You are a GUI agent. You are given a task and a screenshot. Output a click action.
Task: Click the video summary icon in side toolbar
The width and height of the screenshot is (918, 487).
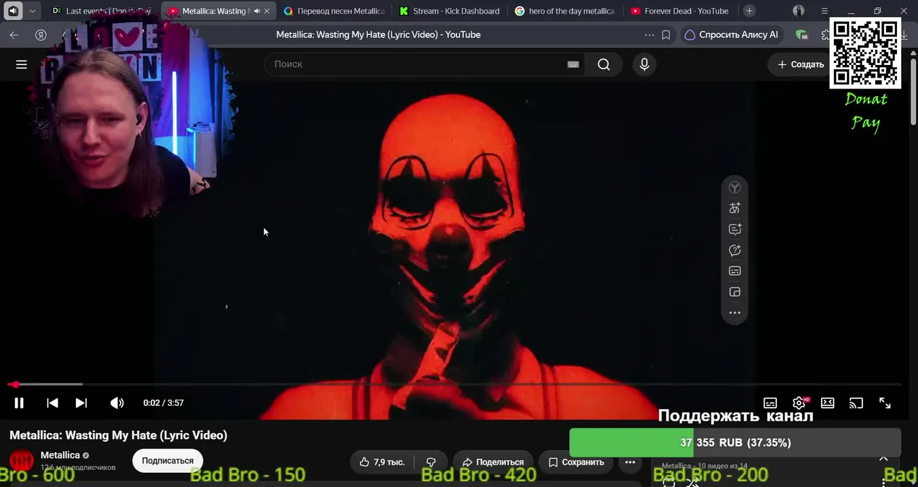[x=734, y=229]
